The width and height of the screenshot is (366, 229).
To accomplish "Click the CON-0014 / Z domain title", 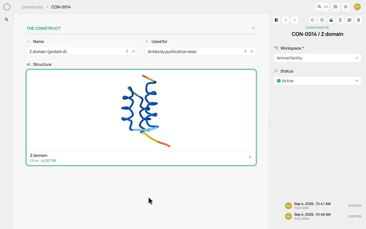I will coord(317,34).
